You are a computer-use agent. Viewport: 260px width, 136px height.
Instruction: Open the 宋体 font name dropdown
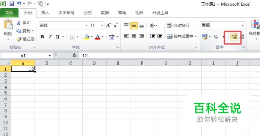click(86, 25)
